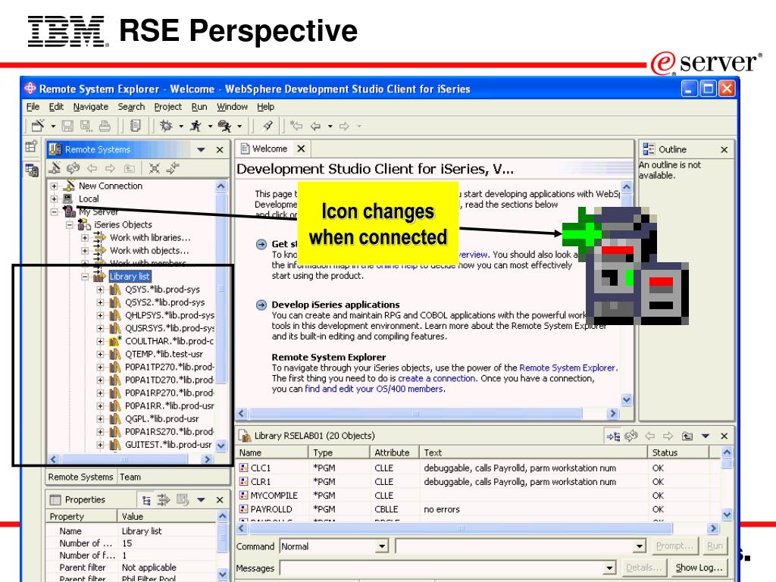Click the External Tools toolbar icon
Screen dimensions: 776x582
point(224,127)
